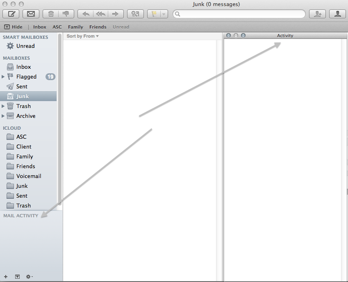Toggle Mail Activity pane button
This screenshot has height=282, width=348.
[x=17, y=276]
